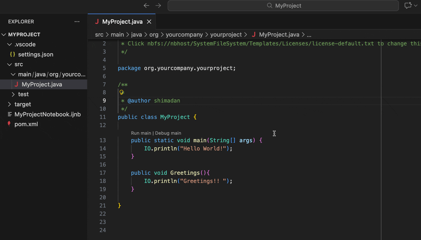Collapse the .vscode folder
421x240 pixels.
tap(9, 44)
